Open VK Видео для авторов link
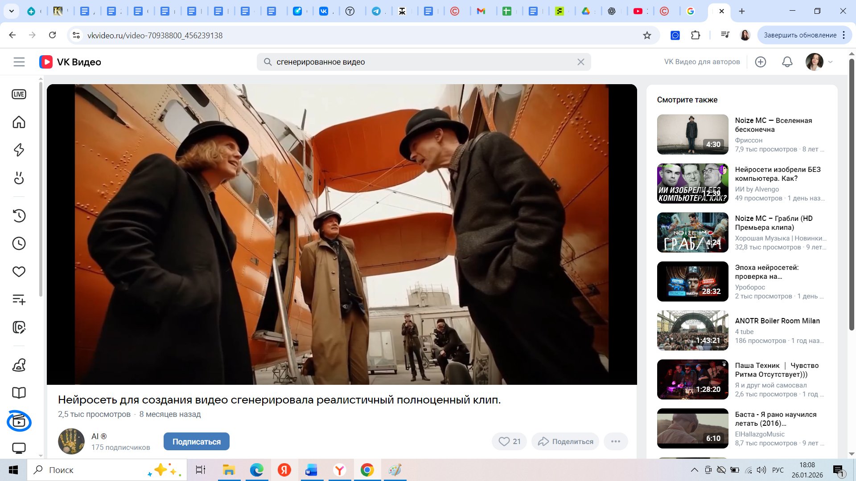The width and height of the screenshot is (856, 481). pyautogui.click(x=702, y=62)
